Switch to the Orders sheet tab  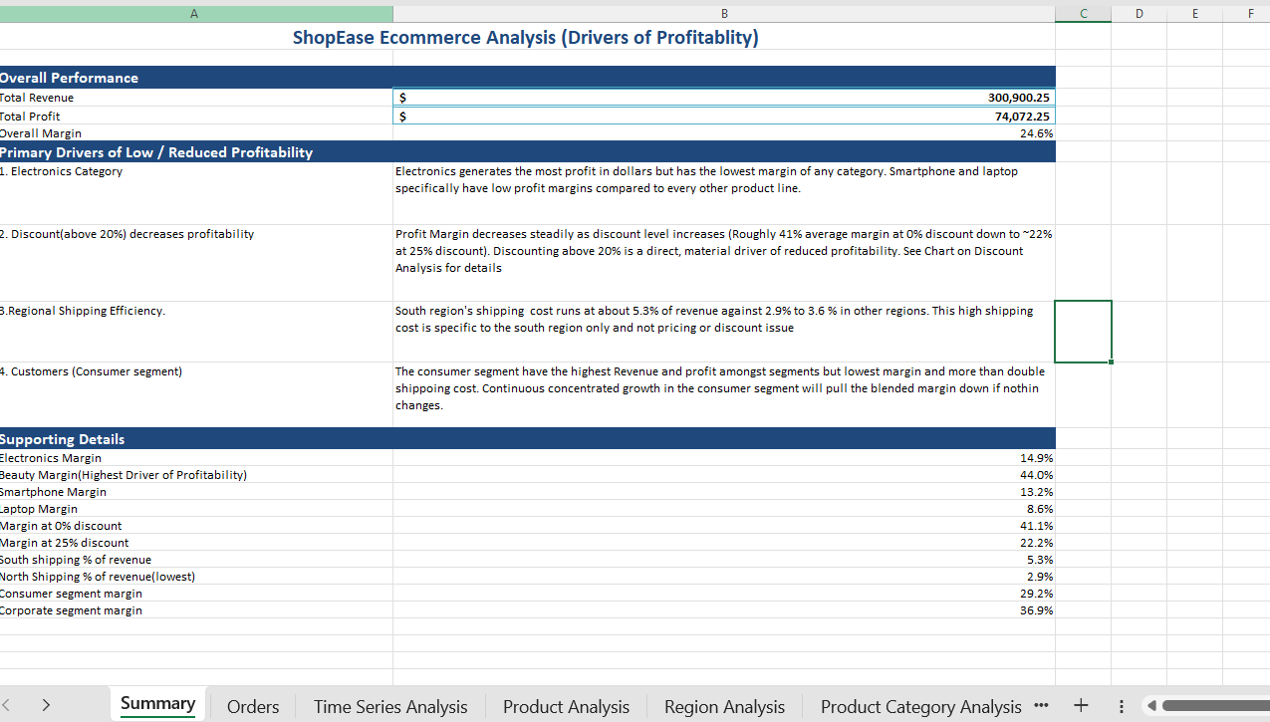click(253, 706)
